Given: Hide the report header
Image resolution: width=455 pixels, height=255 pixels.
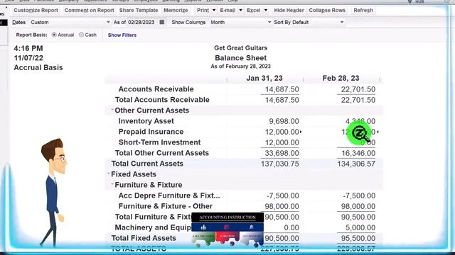Looking at the screenshot, I should tap(289, 11).
